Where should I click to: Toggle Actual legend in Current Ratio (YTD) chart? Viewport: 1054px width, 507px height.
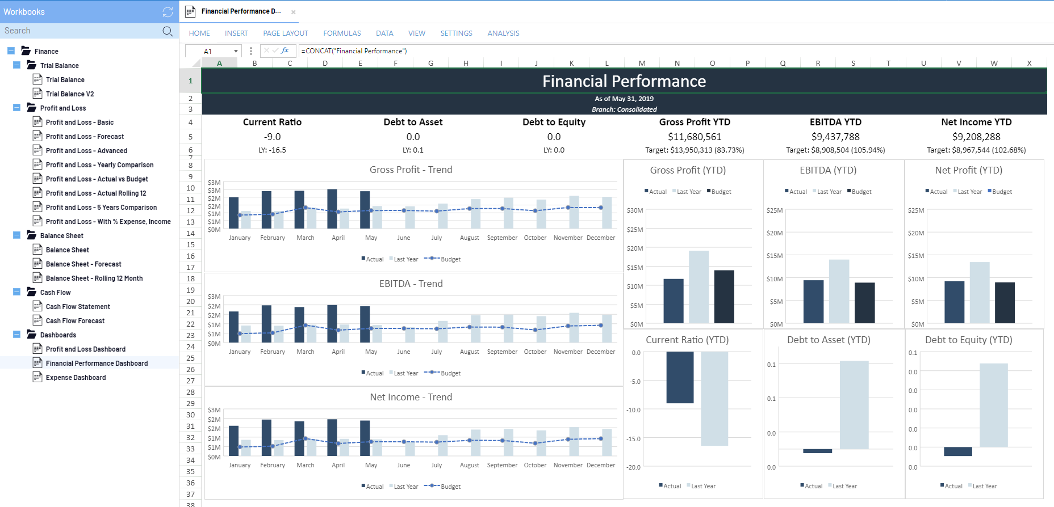tap(670, 486)
